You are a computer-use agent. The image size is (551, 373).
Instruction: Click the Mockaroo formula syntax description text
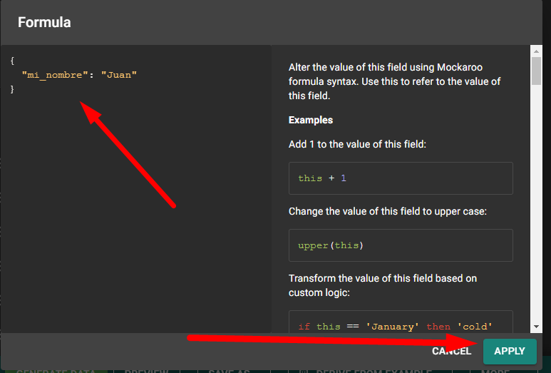pos(394,81)
